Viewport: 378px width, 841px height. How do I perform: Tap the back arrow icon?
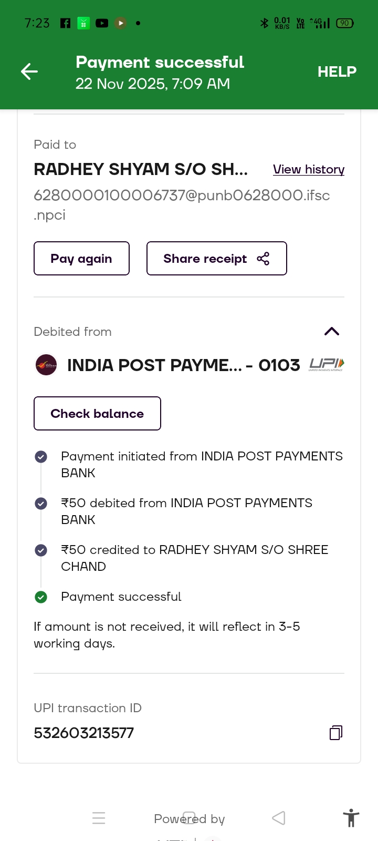pos(29,71)
